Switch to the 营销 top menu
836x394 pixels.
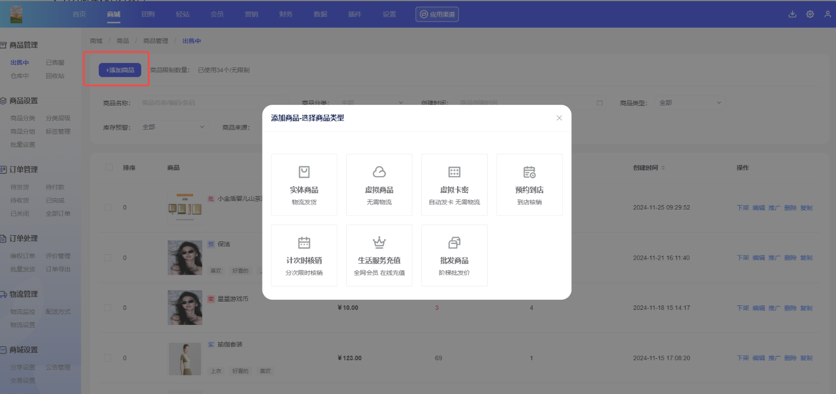tap(251, 14)
